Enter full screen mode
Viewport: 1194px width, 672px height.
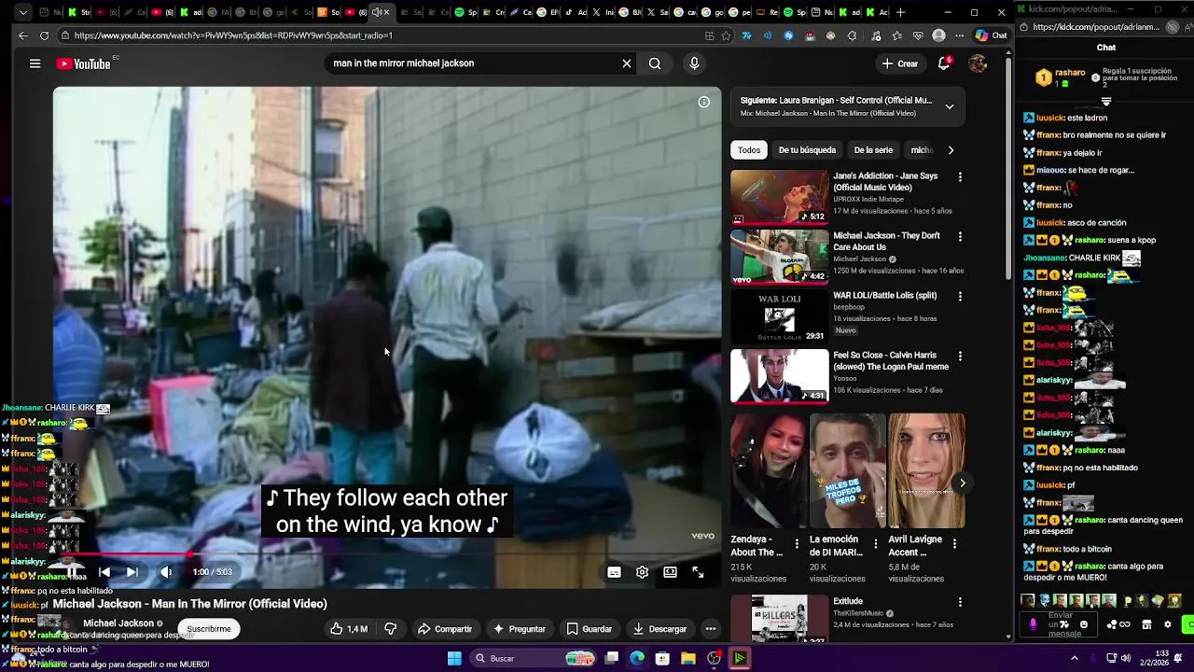tap(698, 572)
